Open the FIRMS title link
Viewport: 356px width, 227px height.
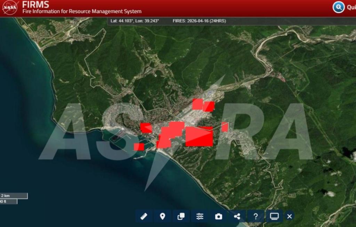[36, 5]
